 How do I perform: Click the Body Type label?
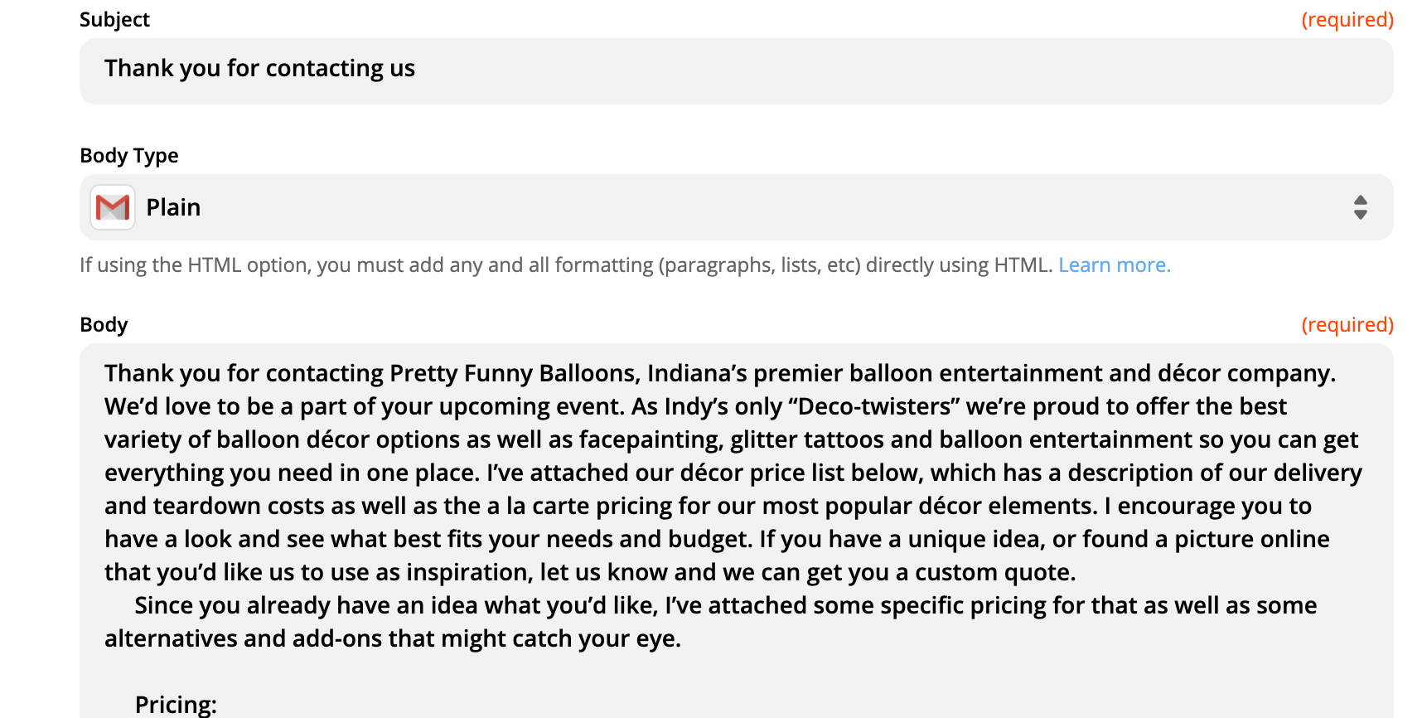(129, 156)
